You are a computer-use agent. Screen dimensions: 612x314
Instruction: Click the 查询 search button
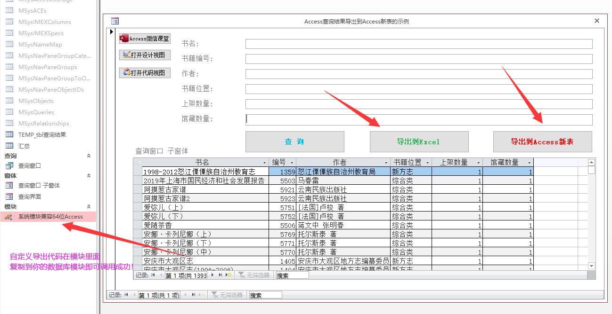pyautogui.click(x=294, y=141)
